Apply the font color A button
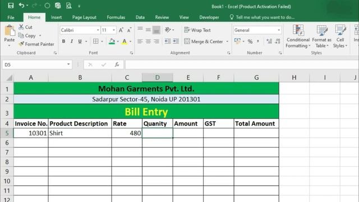The width and height of the screenshot is (359, 202). click(x=125, y=42)
